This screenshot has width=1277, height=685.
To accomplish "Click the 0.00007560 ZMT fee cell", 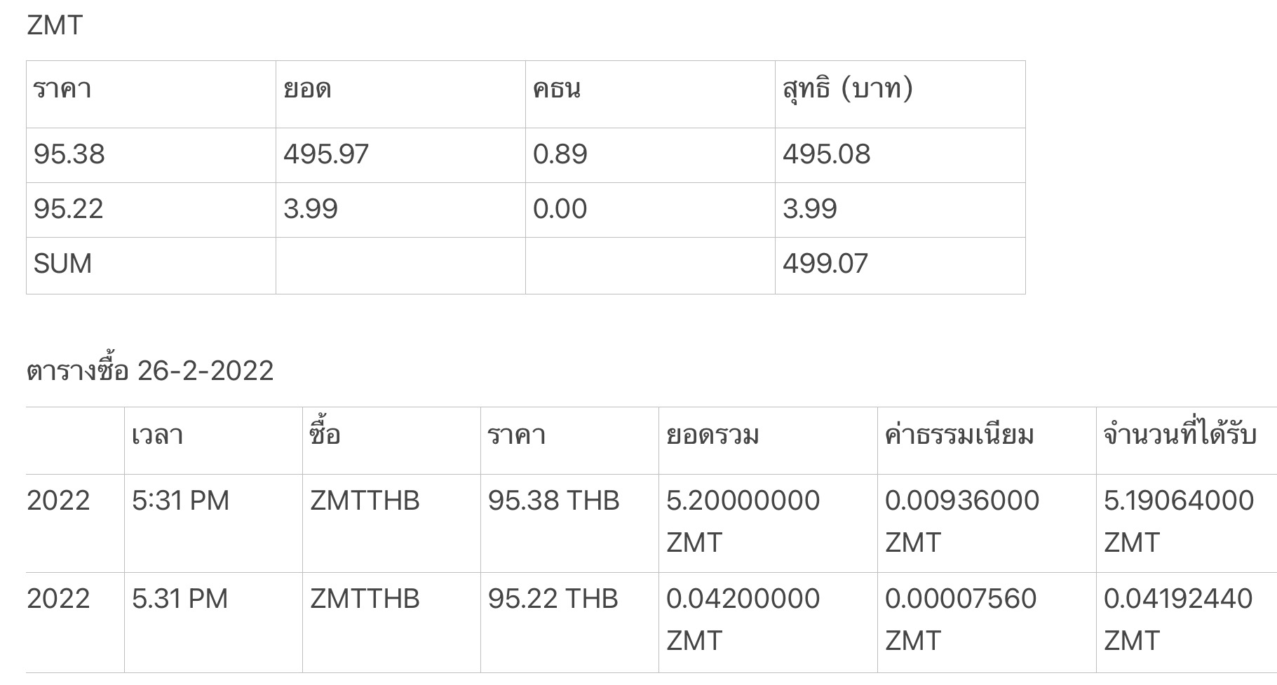I will coord(987,622).
